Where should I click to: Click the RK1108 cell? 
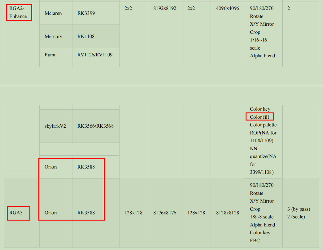click(86, 37)
